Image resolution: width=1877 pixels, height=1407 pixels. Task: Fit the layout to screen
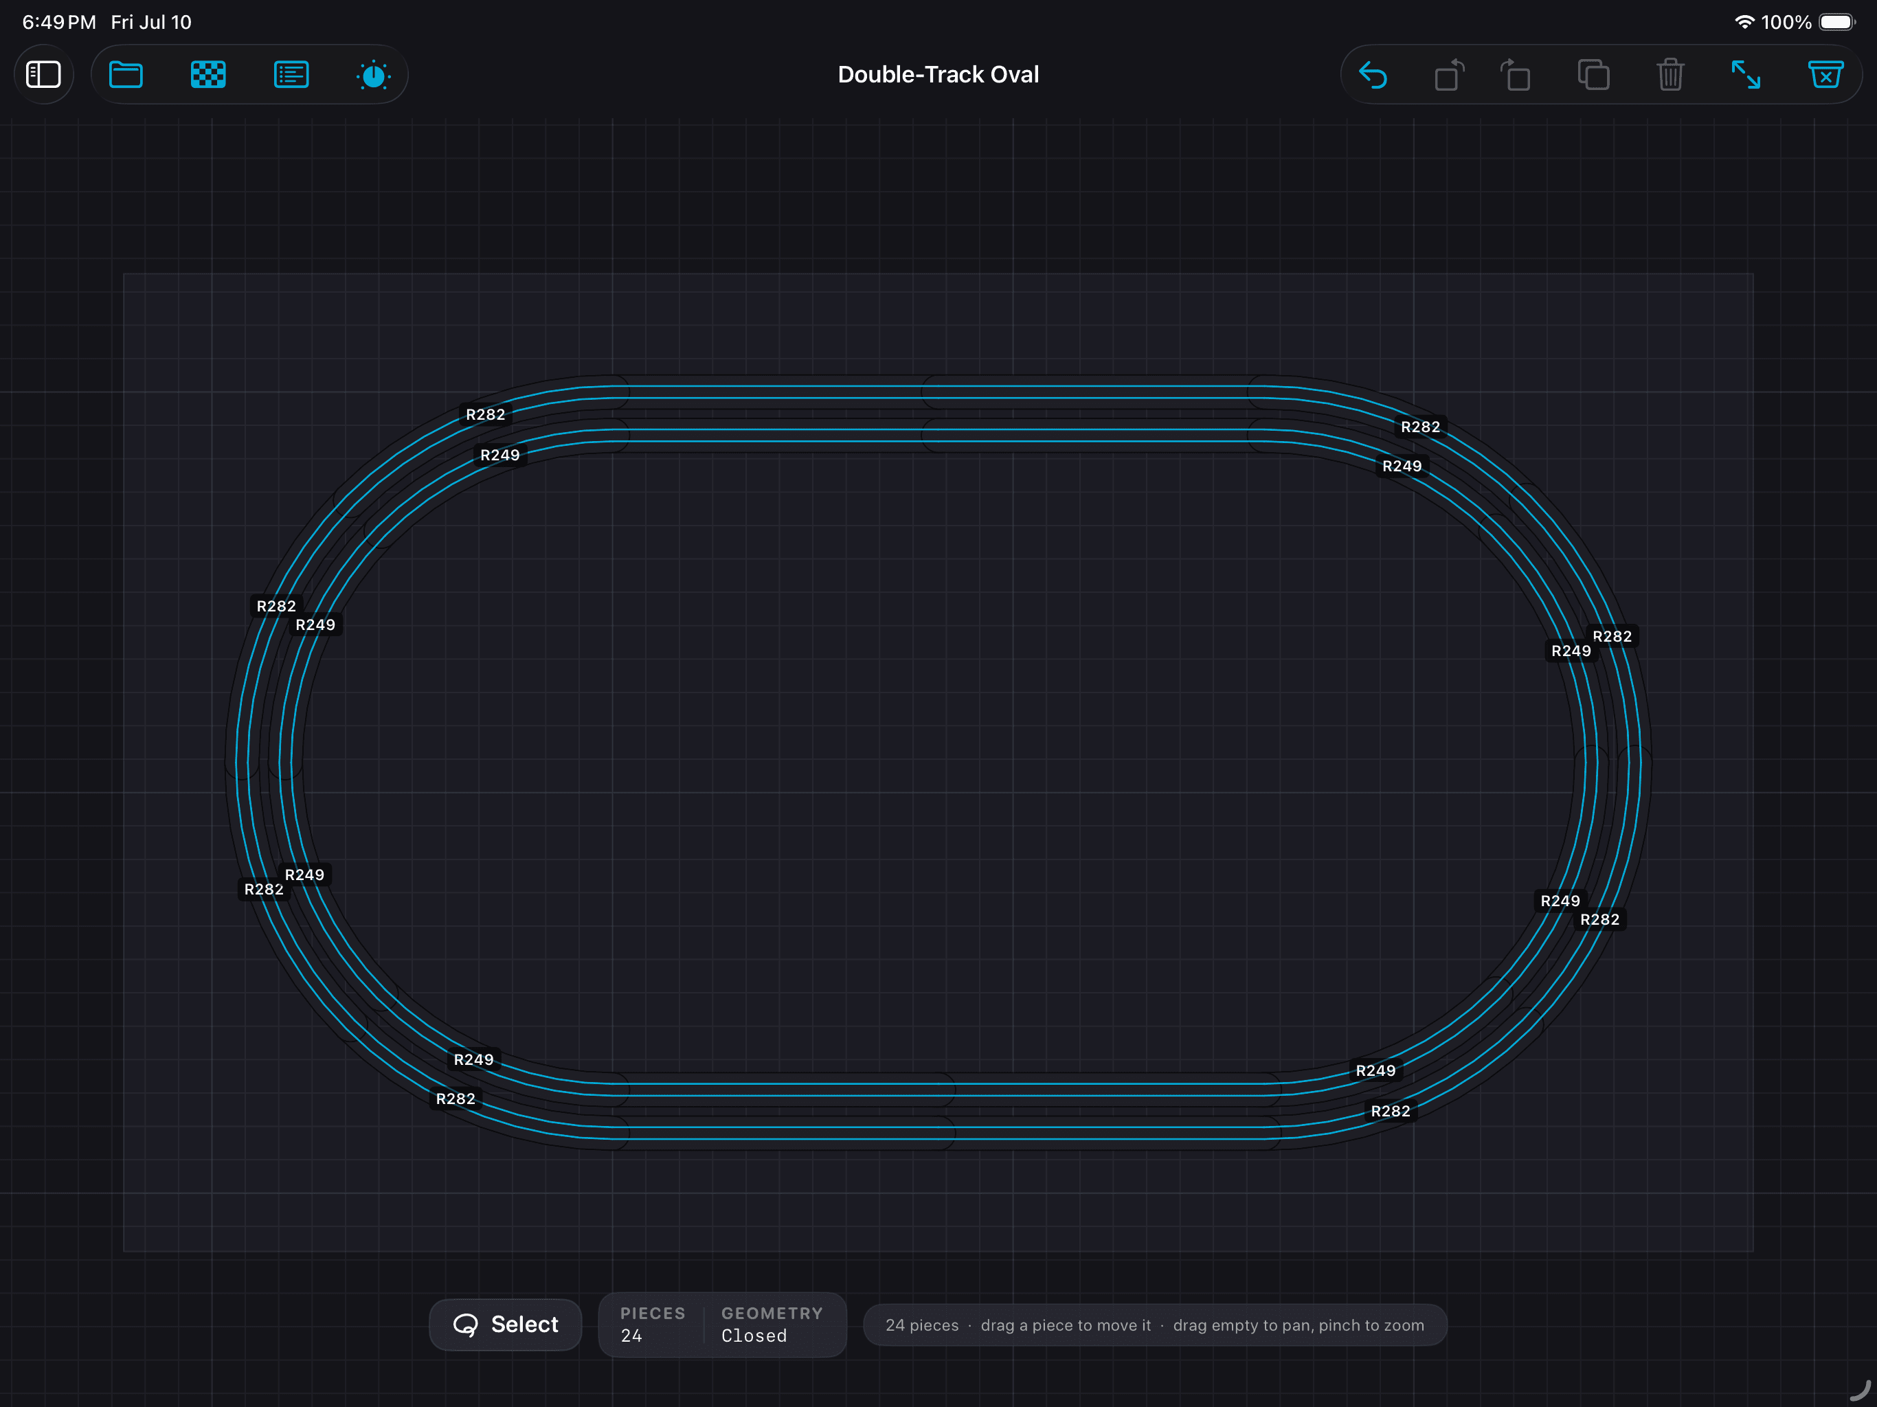point(1746,75)
